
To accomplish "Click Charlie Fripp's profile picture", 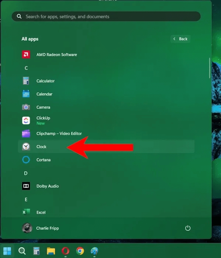I will coord(27,228).
